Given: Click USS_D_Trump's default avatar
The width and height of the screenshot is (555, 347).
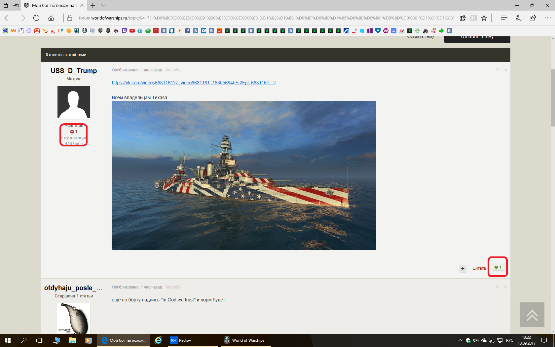Looking at the screenshot, I should click(74, 102).
